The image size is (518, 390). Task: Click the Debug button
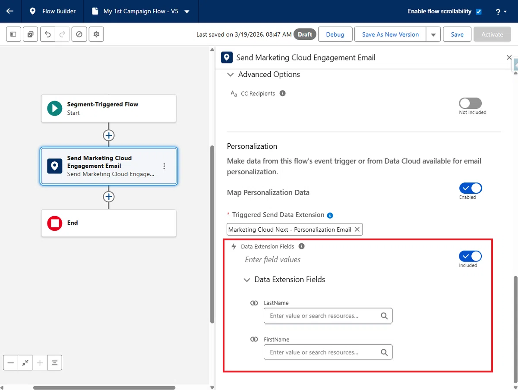335,35
